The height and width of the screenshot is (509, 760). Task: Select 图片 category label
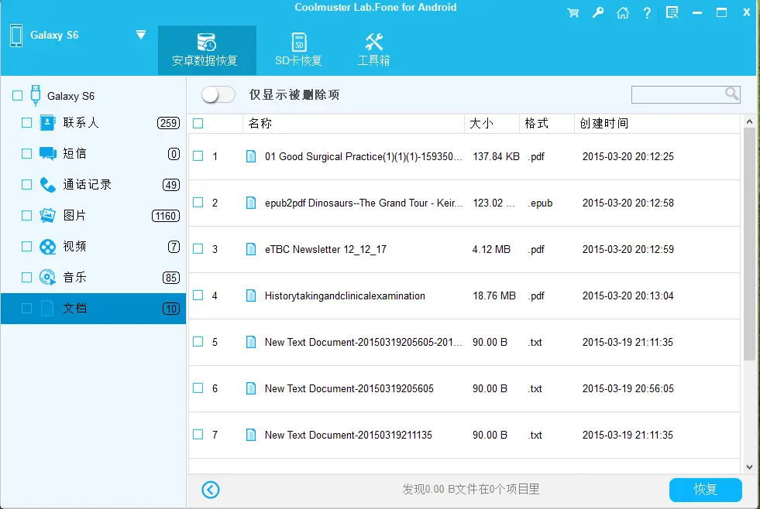click(x=74, y=215)
